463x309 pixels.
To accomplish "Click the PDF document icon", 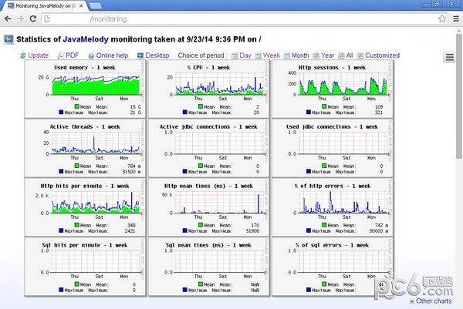I will (60, 55).
